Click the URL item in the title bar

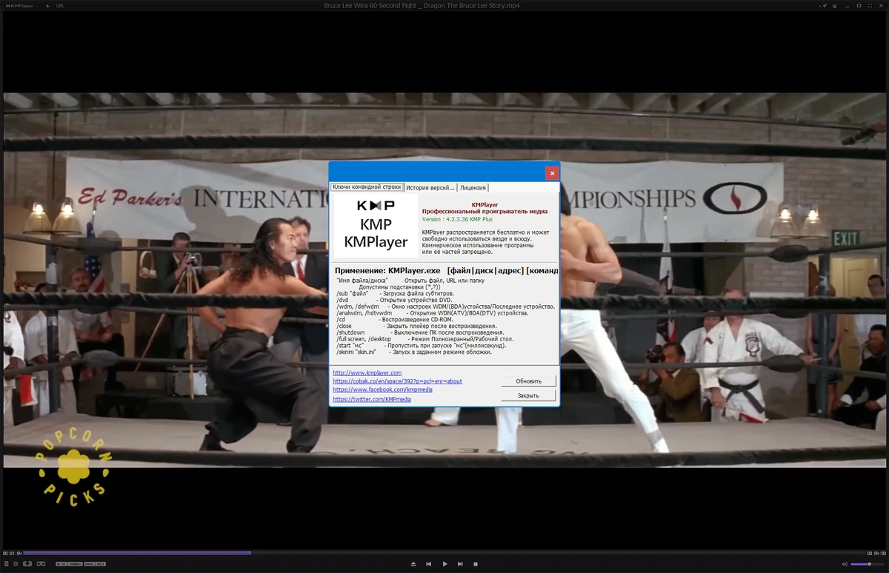coord(60,5)
